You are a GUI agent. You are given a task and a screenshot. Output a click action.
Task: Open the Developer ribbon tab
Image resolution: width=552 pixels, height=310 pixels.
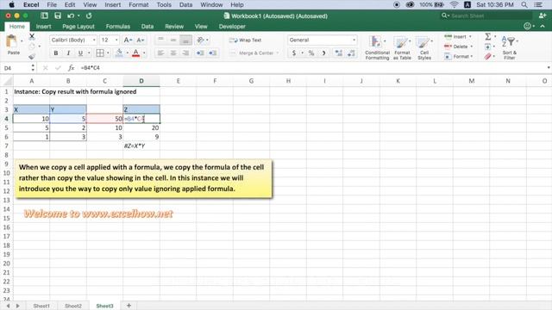(x=232, y=27)
